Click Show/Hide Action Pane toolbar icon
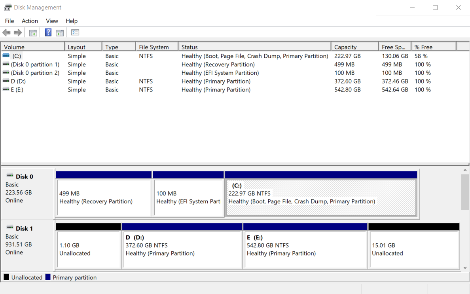The image size is (470, 294). pyautogui.click(x=60, y=33)
